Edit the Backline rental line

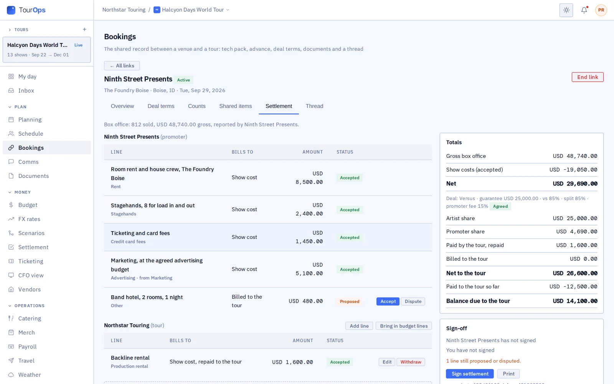click(x=387, y=362)
